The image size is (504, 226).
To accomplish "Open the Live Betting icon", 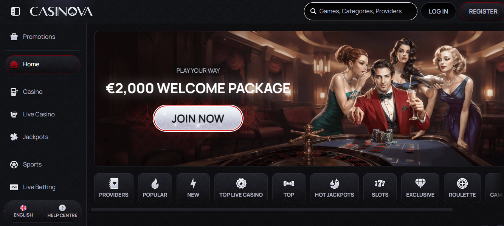I will click(x=14, y=187).
